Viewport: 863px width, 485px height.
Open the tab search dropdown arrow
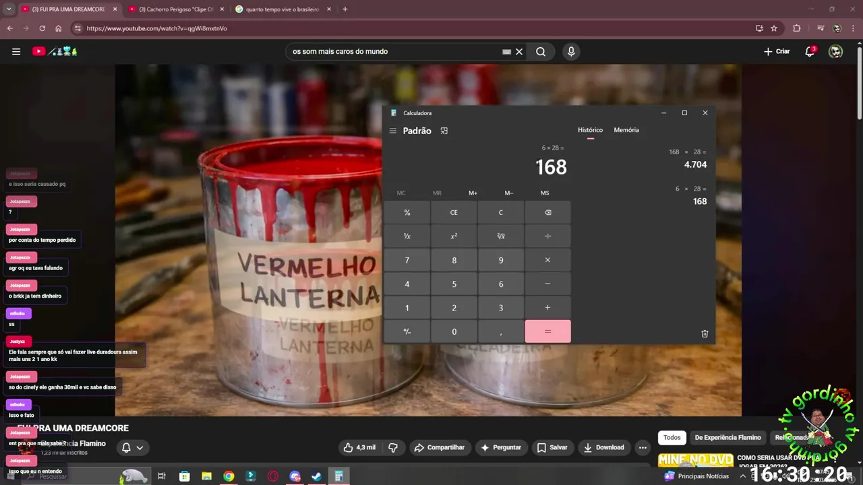click(x=9, y=9)
